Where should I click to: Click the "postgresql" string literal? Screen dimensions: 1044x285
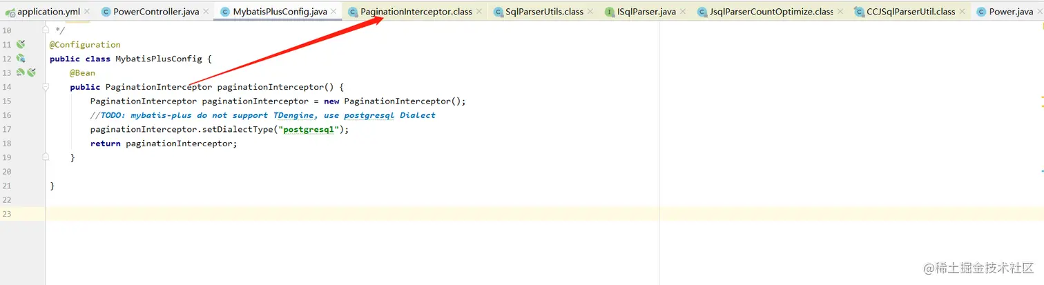308,129
